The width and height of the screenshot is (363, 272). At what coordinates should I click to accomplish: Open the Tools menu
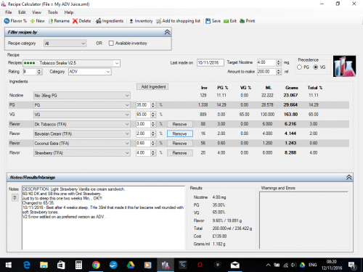pos(52,12)
